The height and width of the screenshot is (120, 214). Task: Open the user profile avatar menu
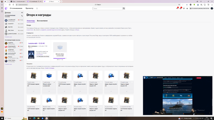(x=212, y=9)
